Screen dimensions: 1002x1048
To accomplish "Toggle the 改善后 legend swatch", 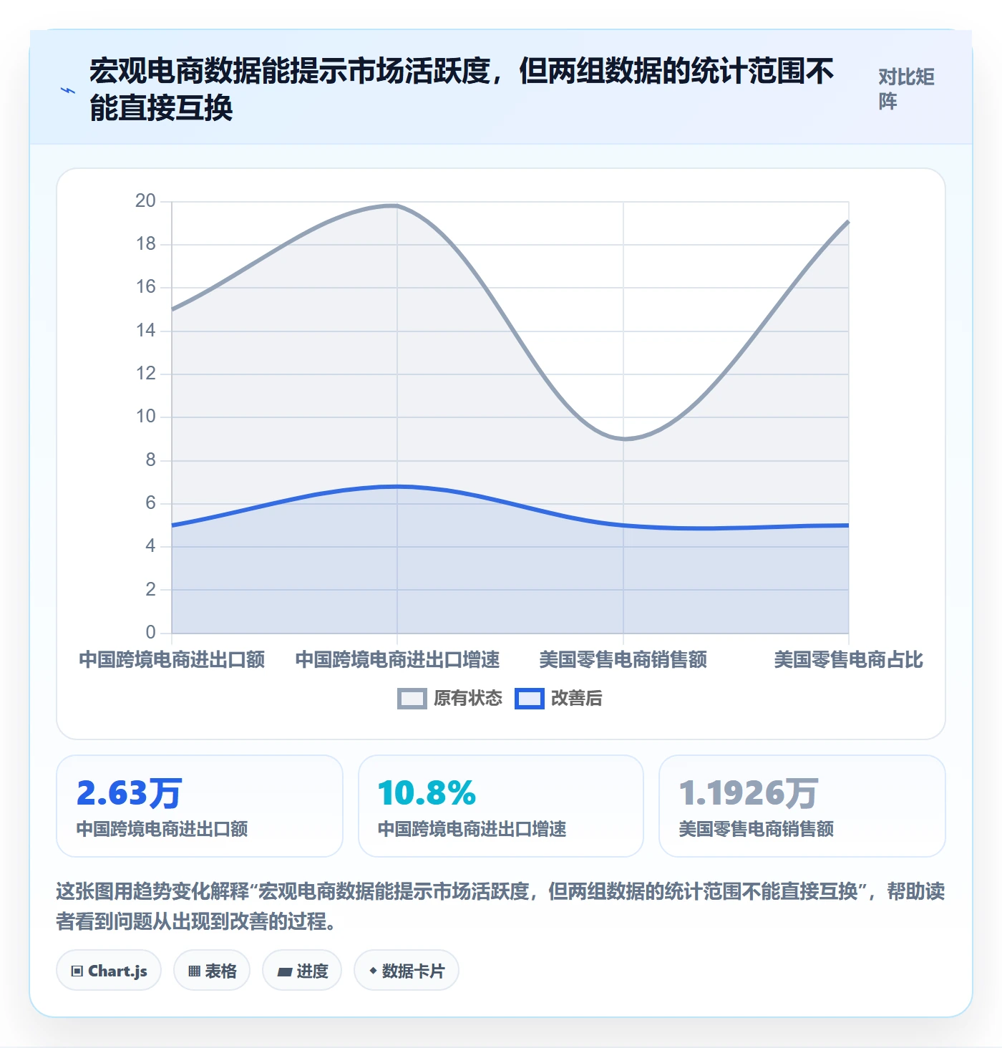I will (x=530, y=699).
